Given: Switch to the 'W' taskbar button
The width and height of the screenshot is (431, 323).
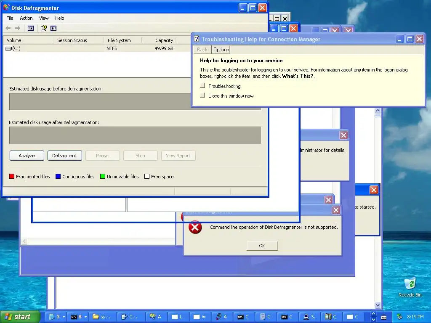Looking at the screenshot, I should (200, 317).
